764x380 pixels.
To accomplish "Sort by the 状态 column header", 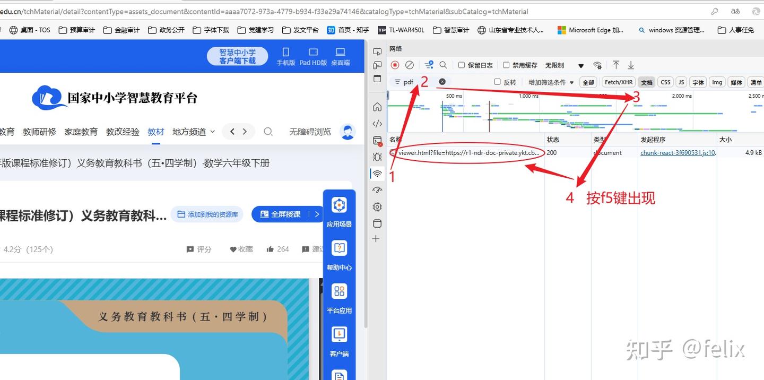I will point(568,140).
